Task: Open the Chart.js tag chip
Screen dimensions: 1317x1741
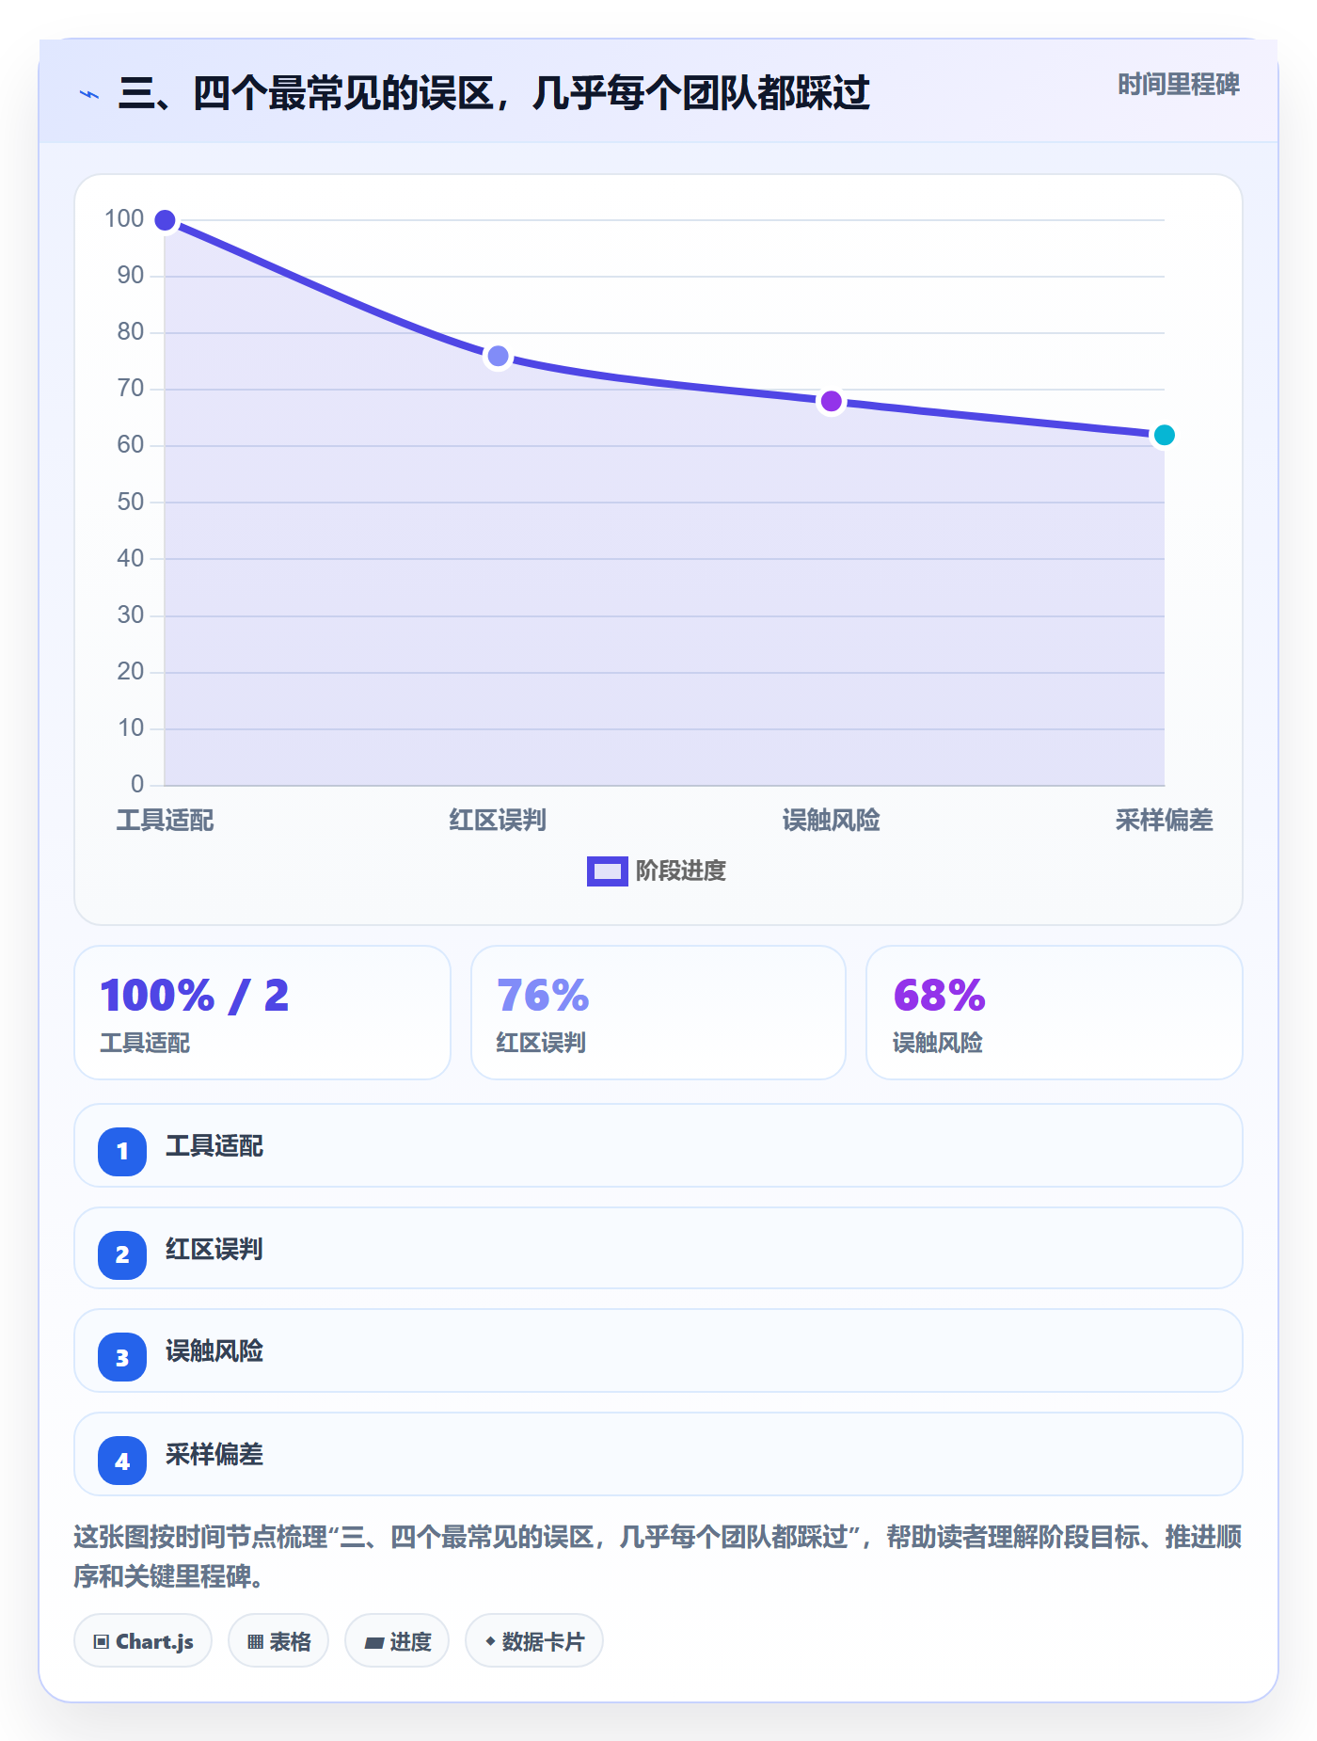Action: click(143, 1641)
